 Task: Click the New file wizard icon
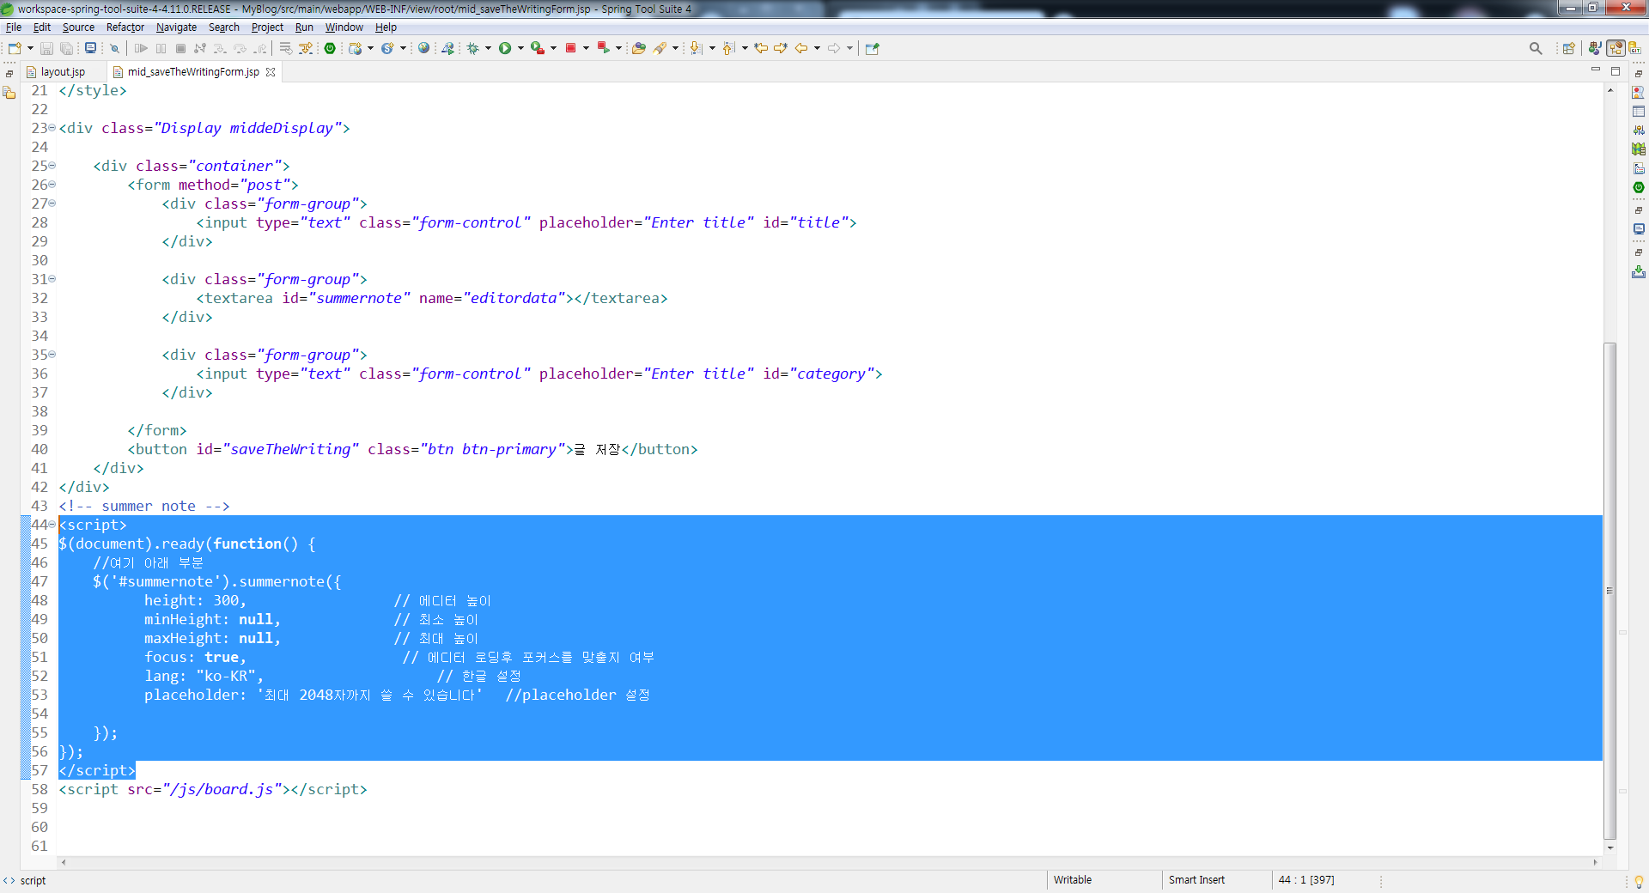coord(15,48)
